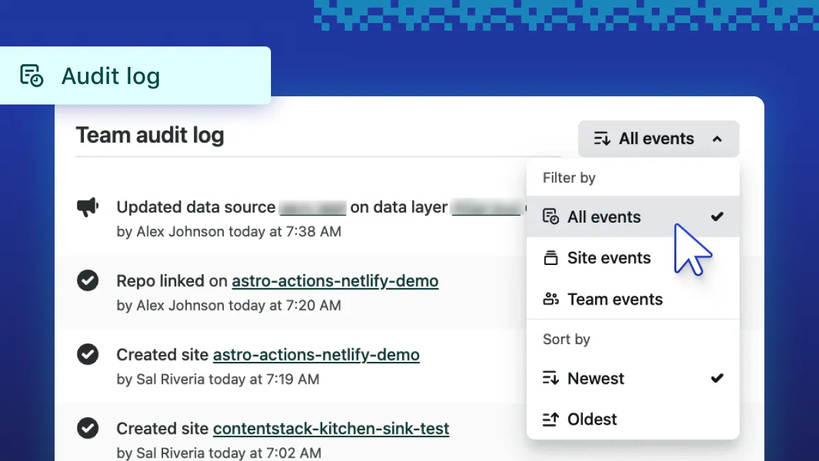Select the Oldest sort order option
819x461 pixels.
(592, 419)
